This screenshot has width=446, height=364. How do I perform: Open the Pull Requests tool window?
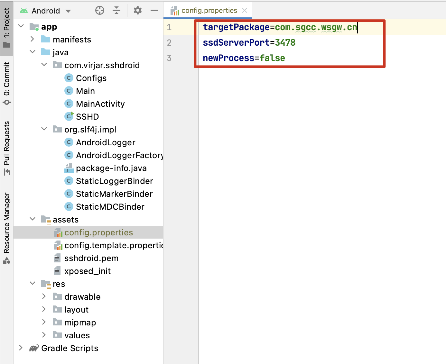7,148
